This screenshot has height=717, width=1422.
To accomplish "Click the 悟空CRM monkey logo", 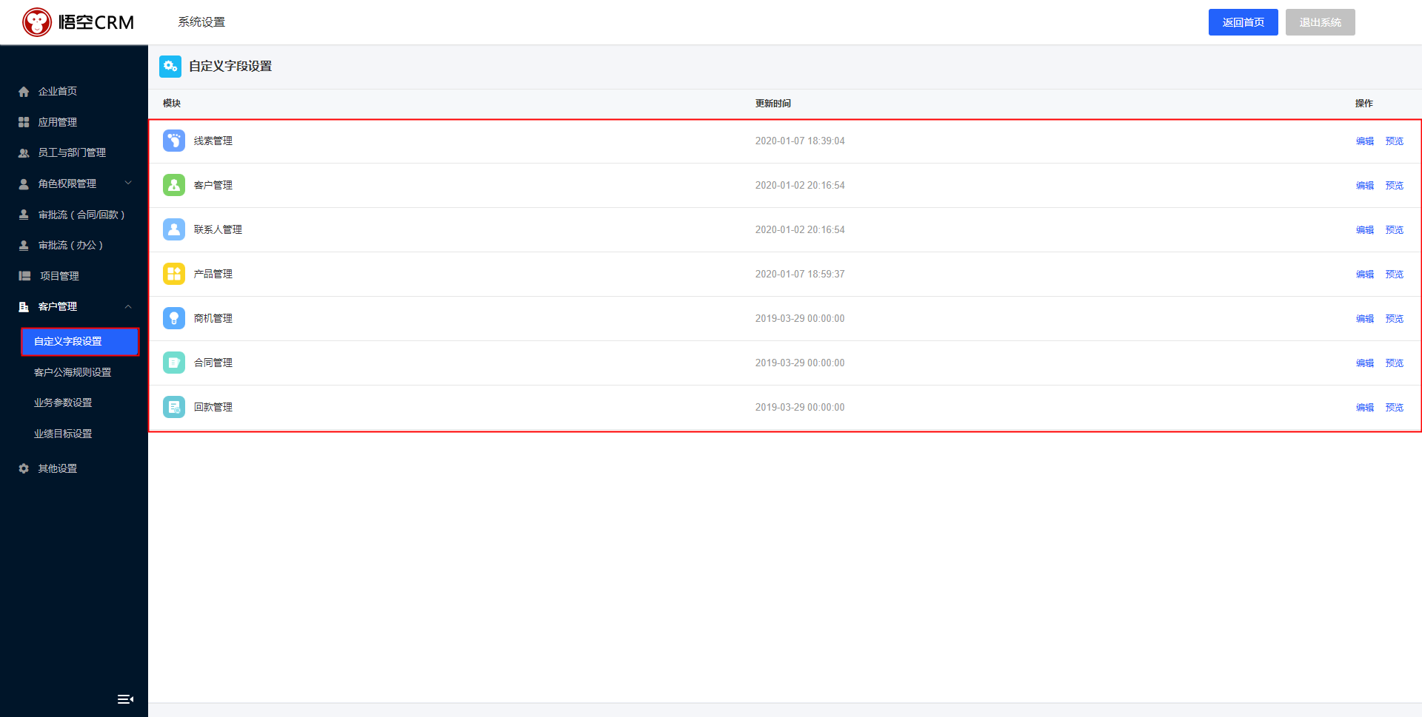I will click(x=37, y=22).
